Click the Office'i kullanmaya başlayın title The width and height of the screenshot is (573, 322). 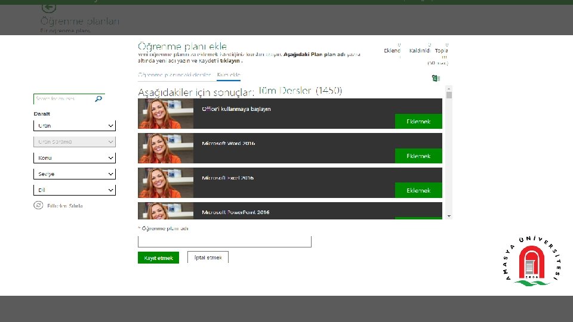[x=236, y=109]
